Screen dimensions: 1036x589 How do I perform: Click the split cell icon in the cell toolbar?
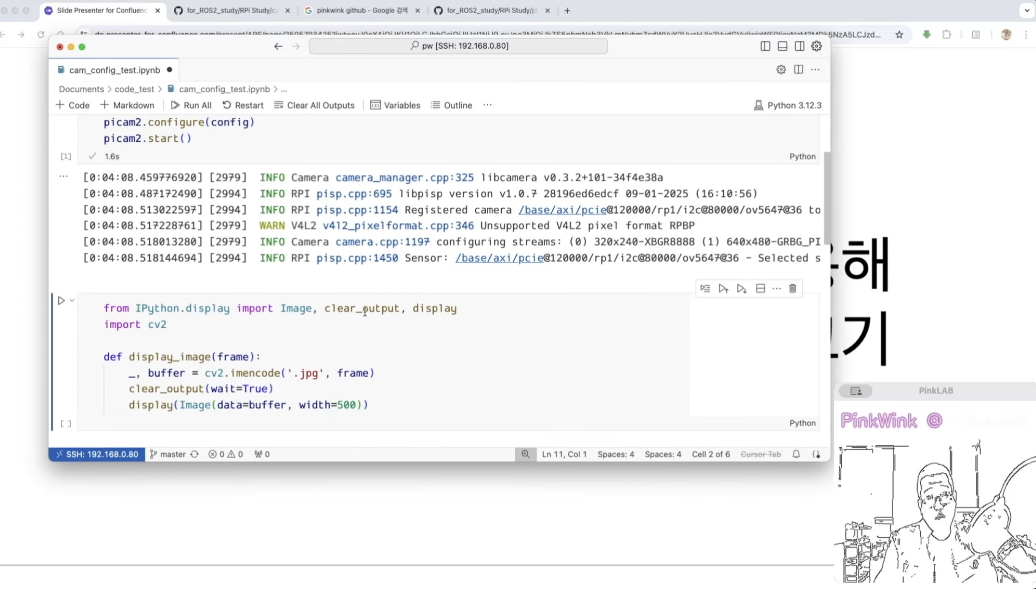click(760, 288)
